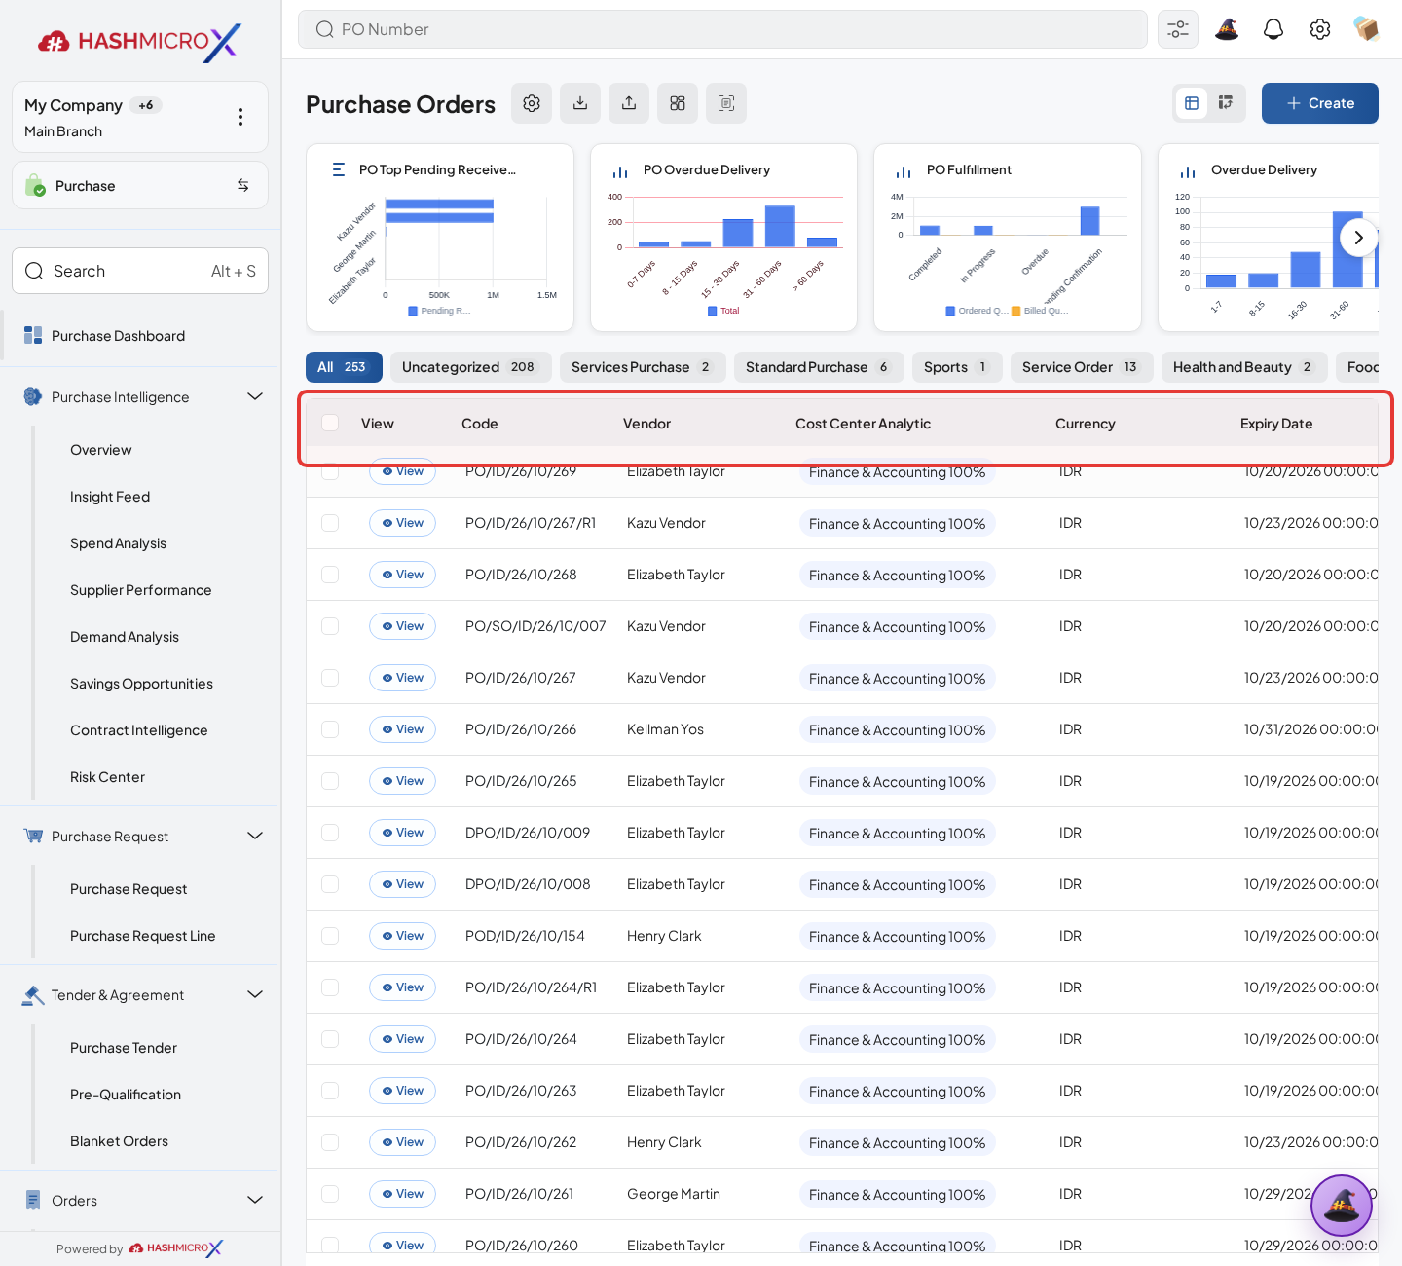Collapse the Tender & Agreement section
The height and width of the screenshot is (1266, 1402).
pyautogui.click(x=255, y=994)
